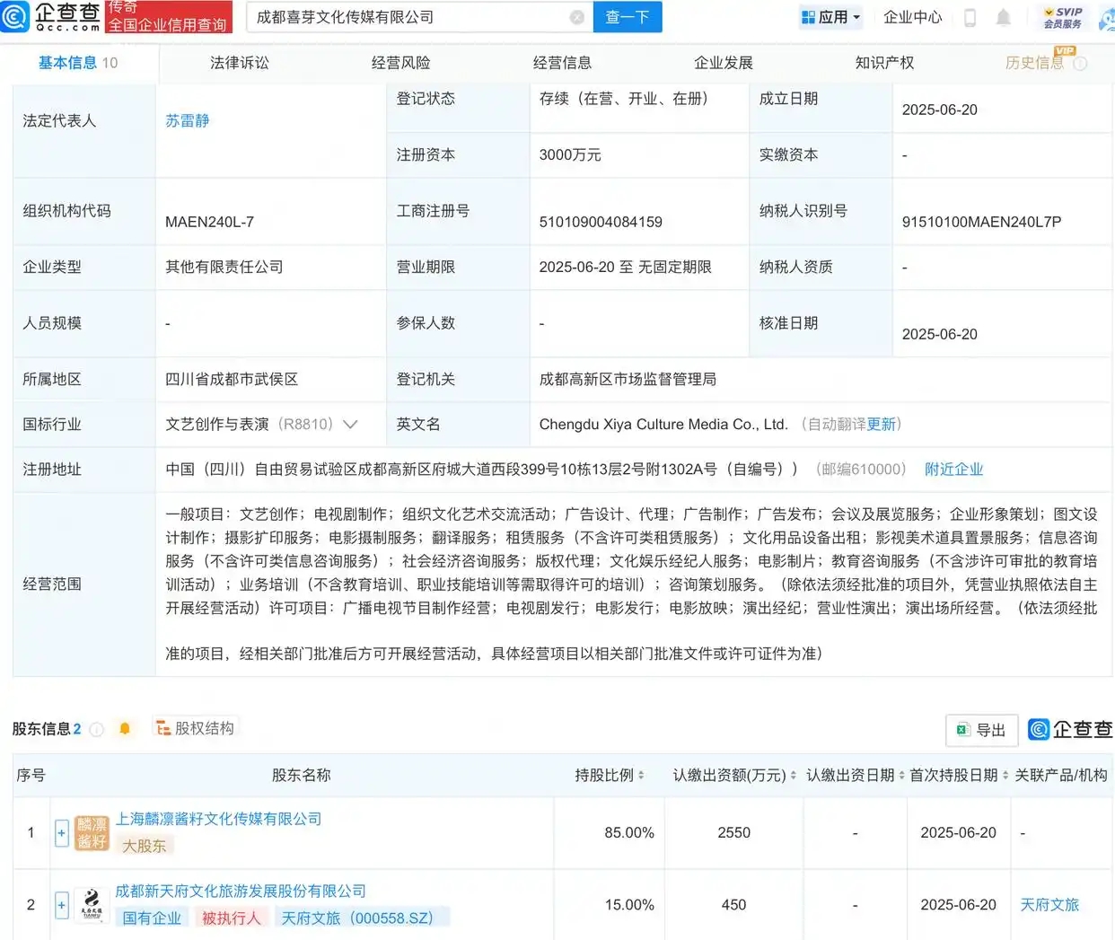Image resolution: width=1115 pixels, height=940 pixels.
Task: Click the 2550 subscribed capital value
Action: 734,833
